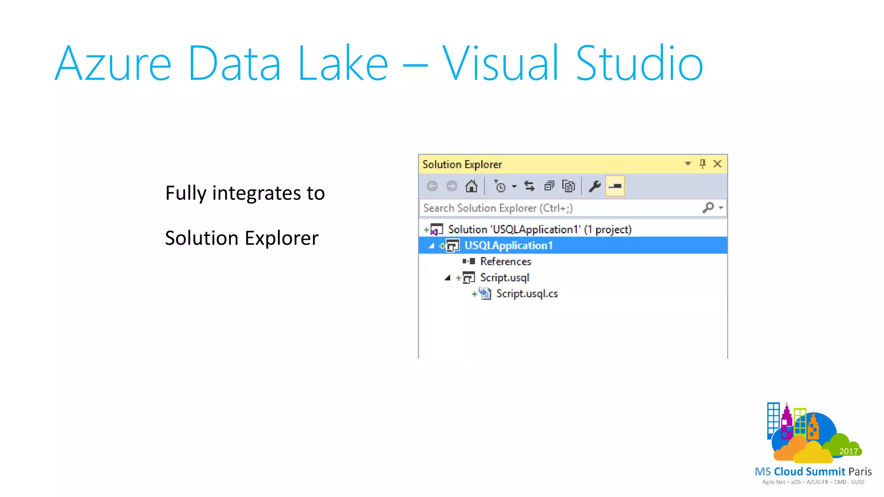The image size is (884, 497).
Task: Collapse the USQLApplication1 project tree
Action: tap(431, 245)
